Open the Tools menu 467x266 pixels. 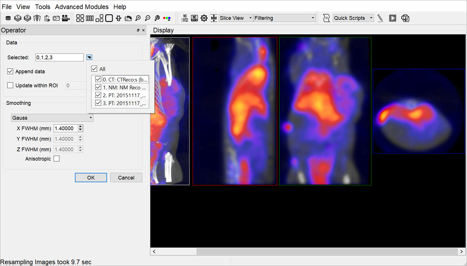[43, 7]
